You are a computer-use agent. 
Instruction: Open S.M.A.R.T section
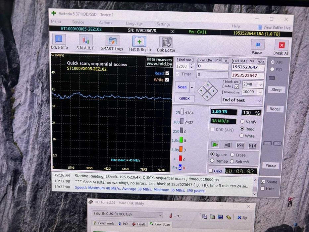point(85,42)
